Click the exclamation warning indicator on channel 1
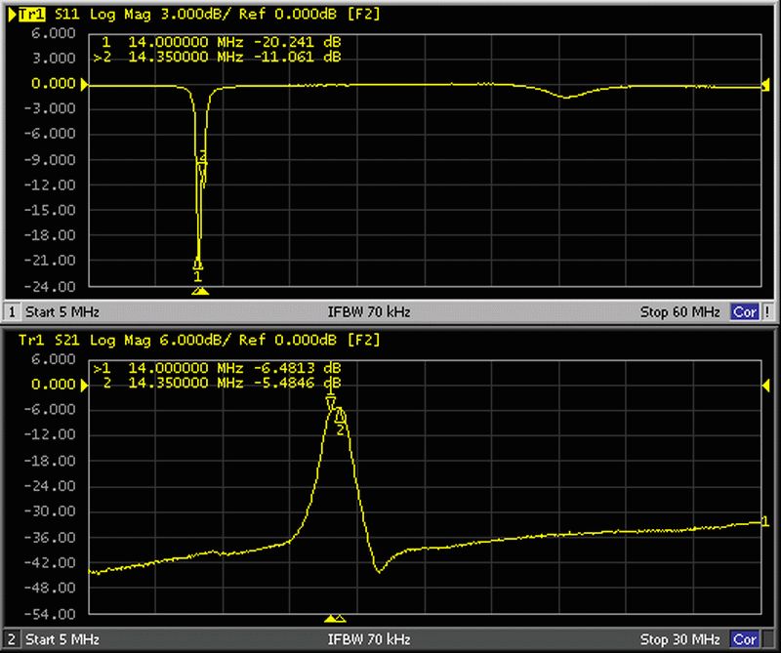Image resolution: width=781 pixels, height=653 pixels. [x=767, y=312]
